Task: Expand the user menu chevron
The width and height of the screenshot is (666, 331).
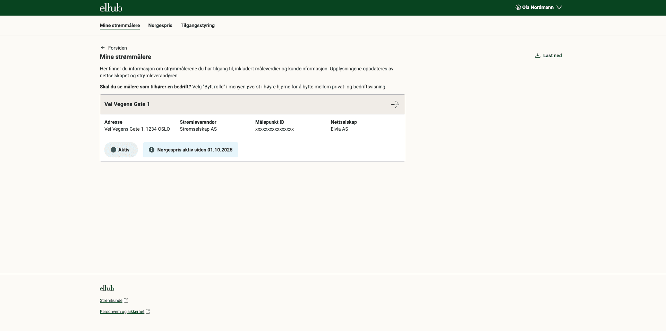Action: click(x=559, y=7)
